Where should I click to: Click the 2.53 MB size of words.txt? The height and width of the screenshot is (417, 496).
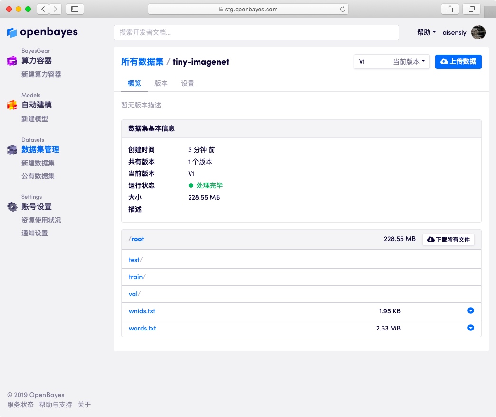[x=388, y=328]
